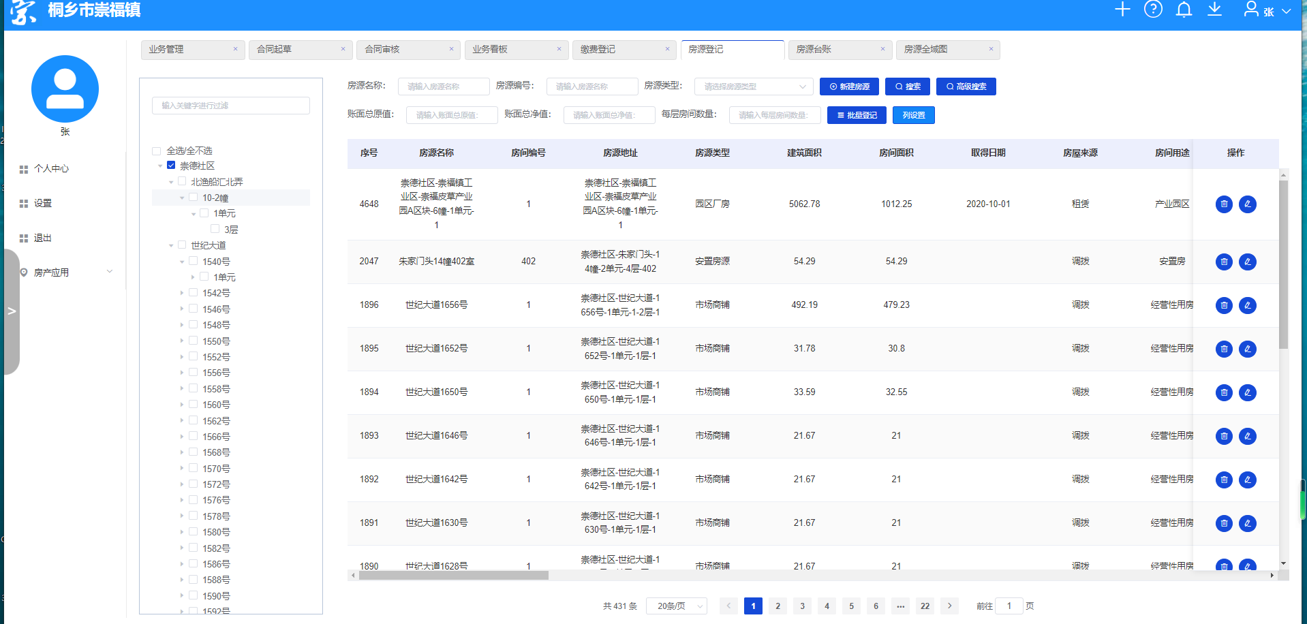Click the 搜索 button

[908, 87]
